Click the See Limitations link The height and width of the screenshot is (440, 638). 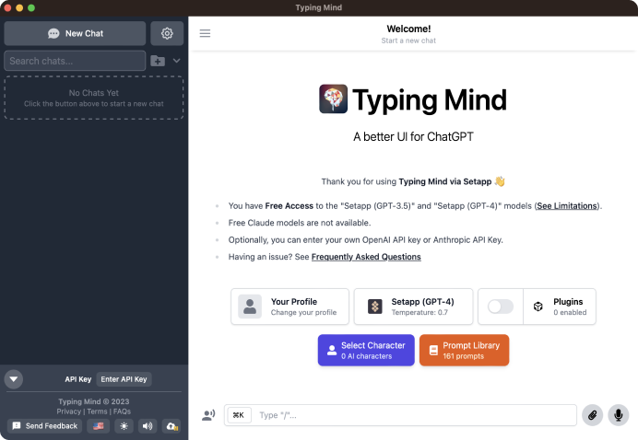pos(567,205)
